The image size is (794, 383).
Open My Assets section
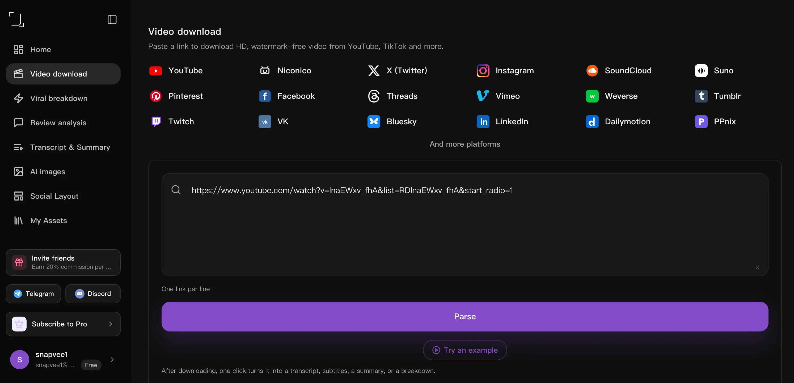(63, 221)
